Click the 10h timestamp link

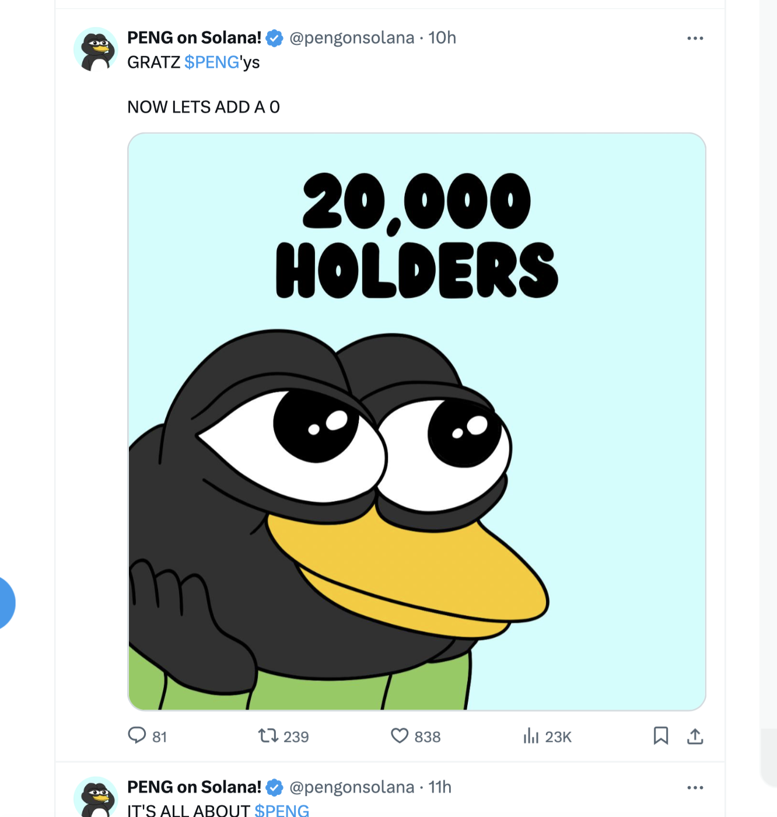click(442, 38)
